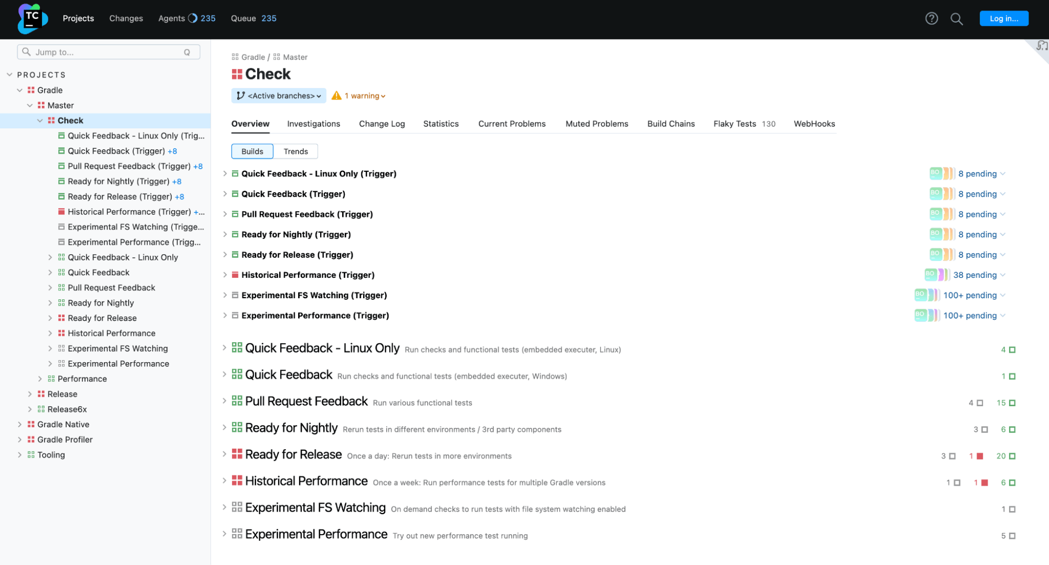Click the Log in button
This screenshot has width=1049, height=565.
1003,18
